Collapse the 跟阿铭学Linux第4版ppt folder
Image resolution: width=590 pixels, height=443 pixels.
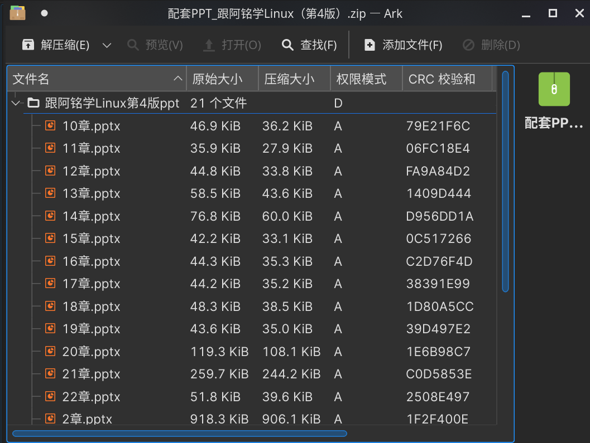click(16, 103)
